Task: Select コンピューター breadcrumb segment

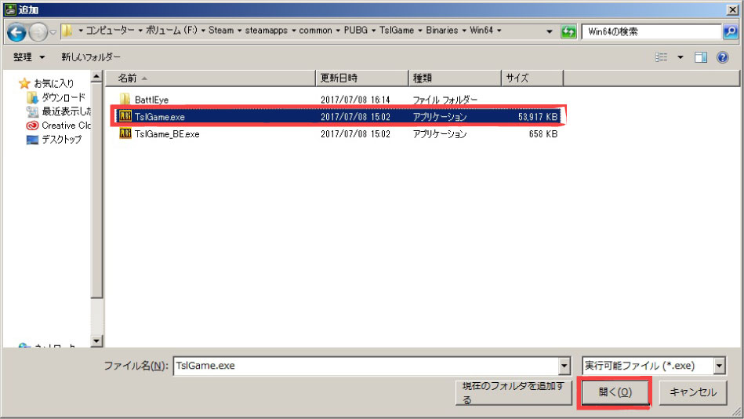Action: (x=110, y=31)
